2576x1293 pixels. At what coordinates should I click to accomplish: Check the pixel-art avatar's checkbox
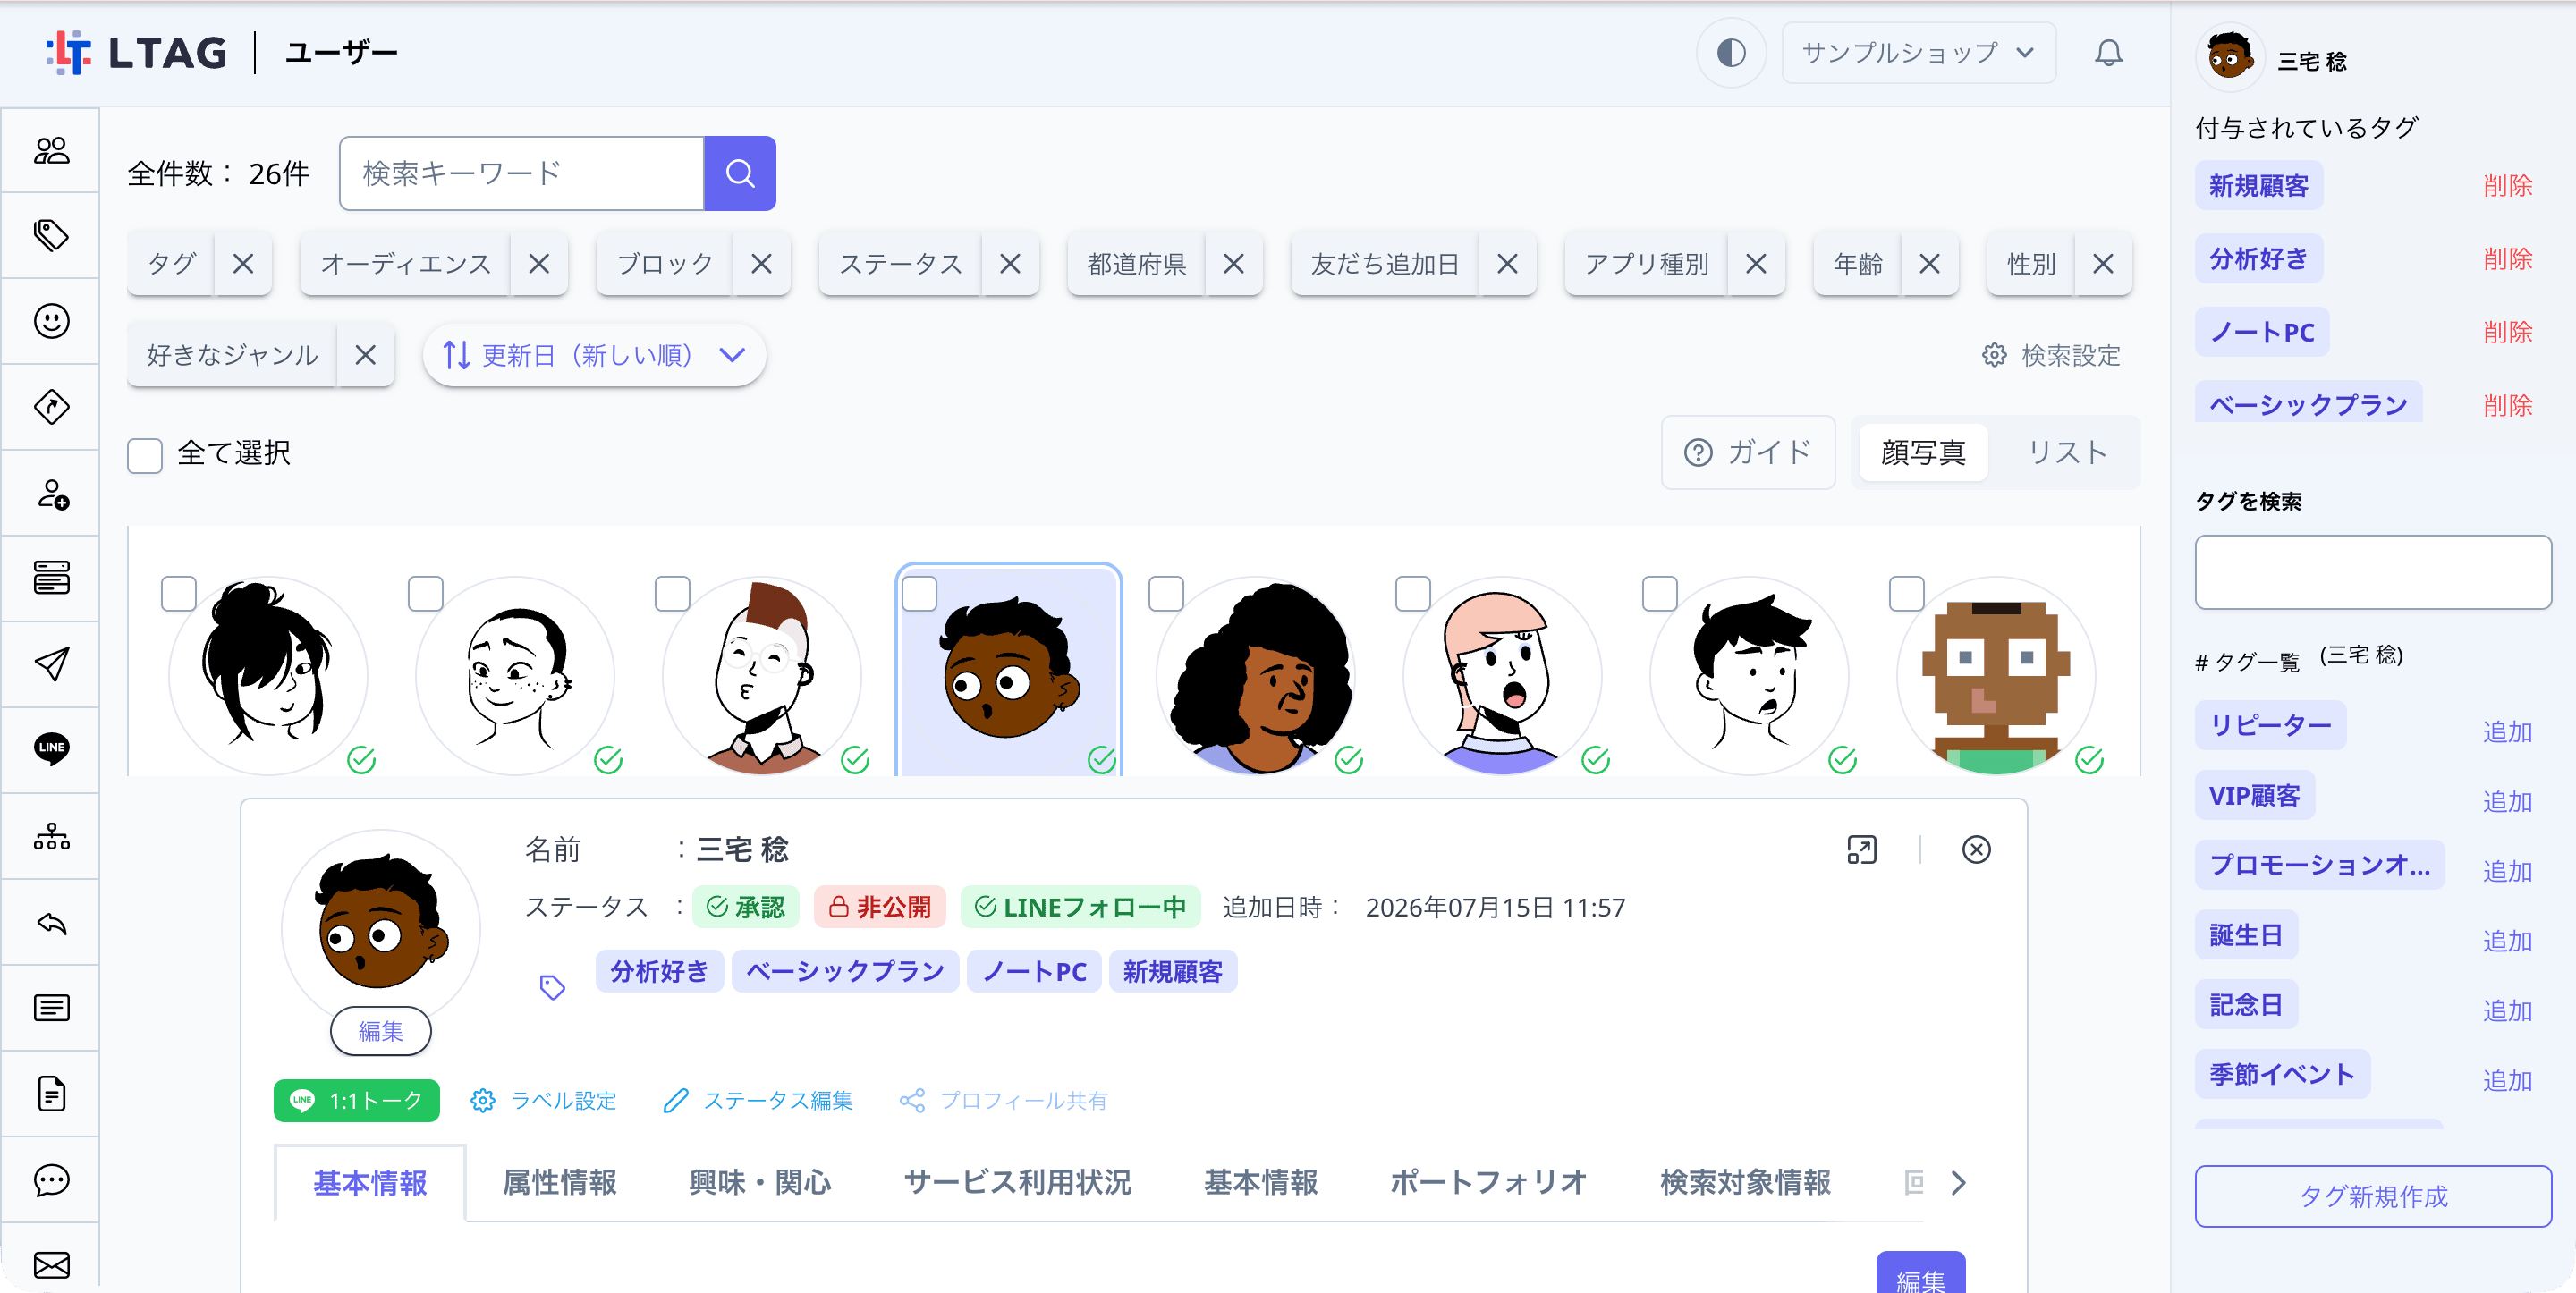[1906, 594]
